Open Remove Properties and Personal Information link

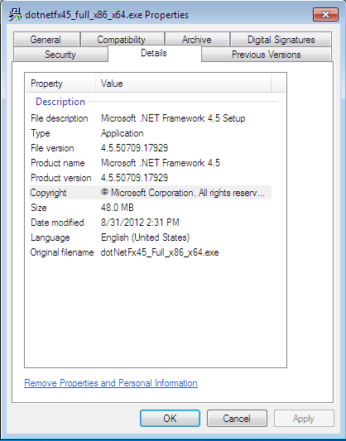(111, 383)
